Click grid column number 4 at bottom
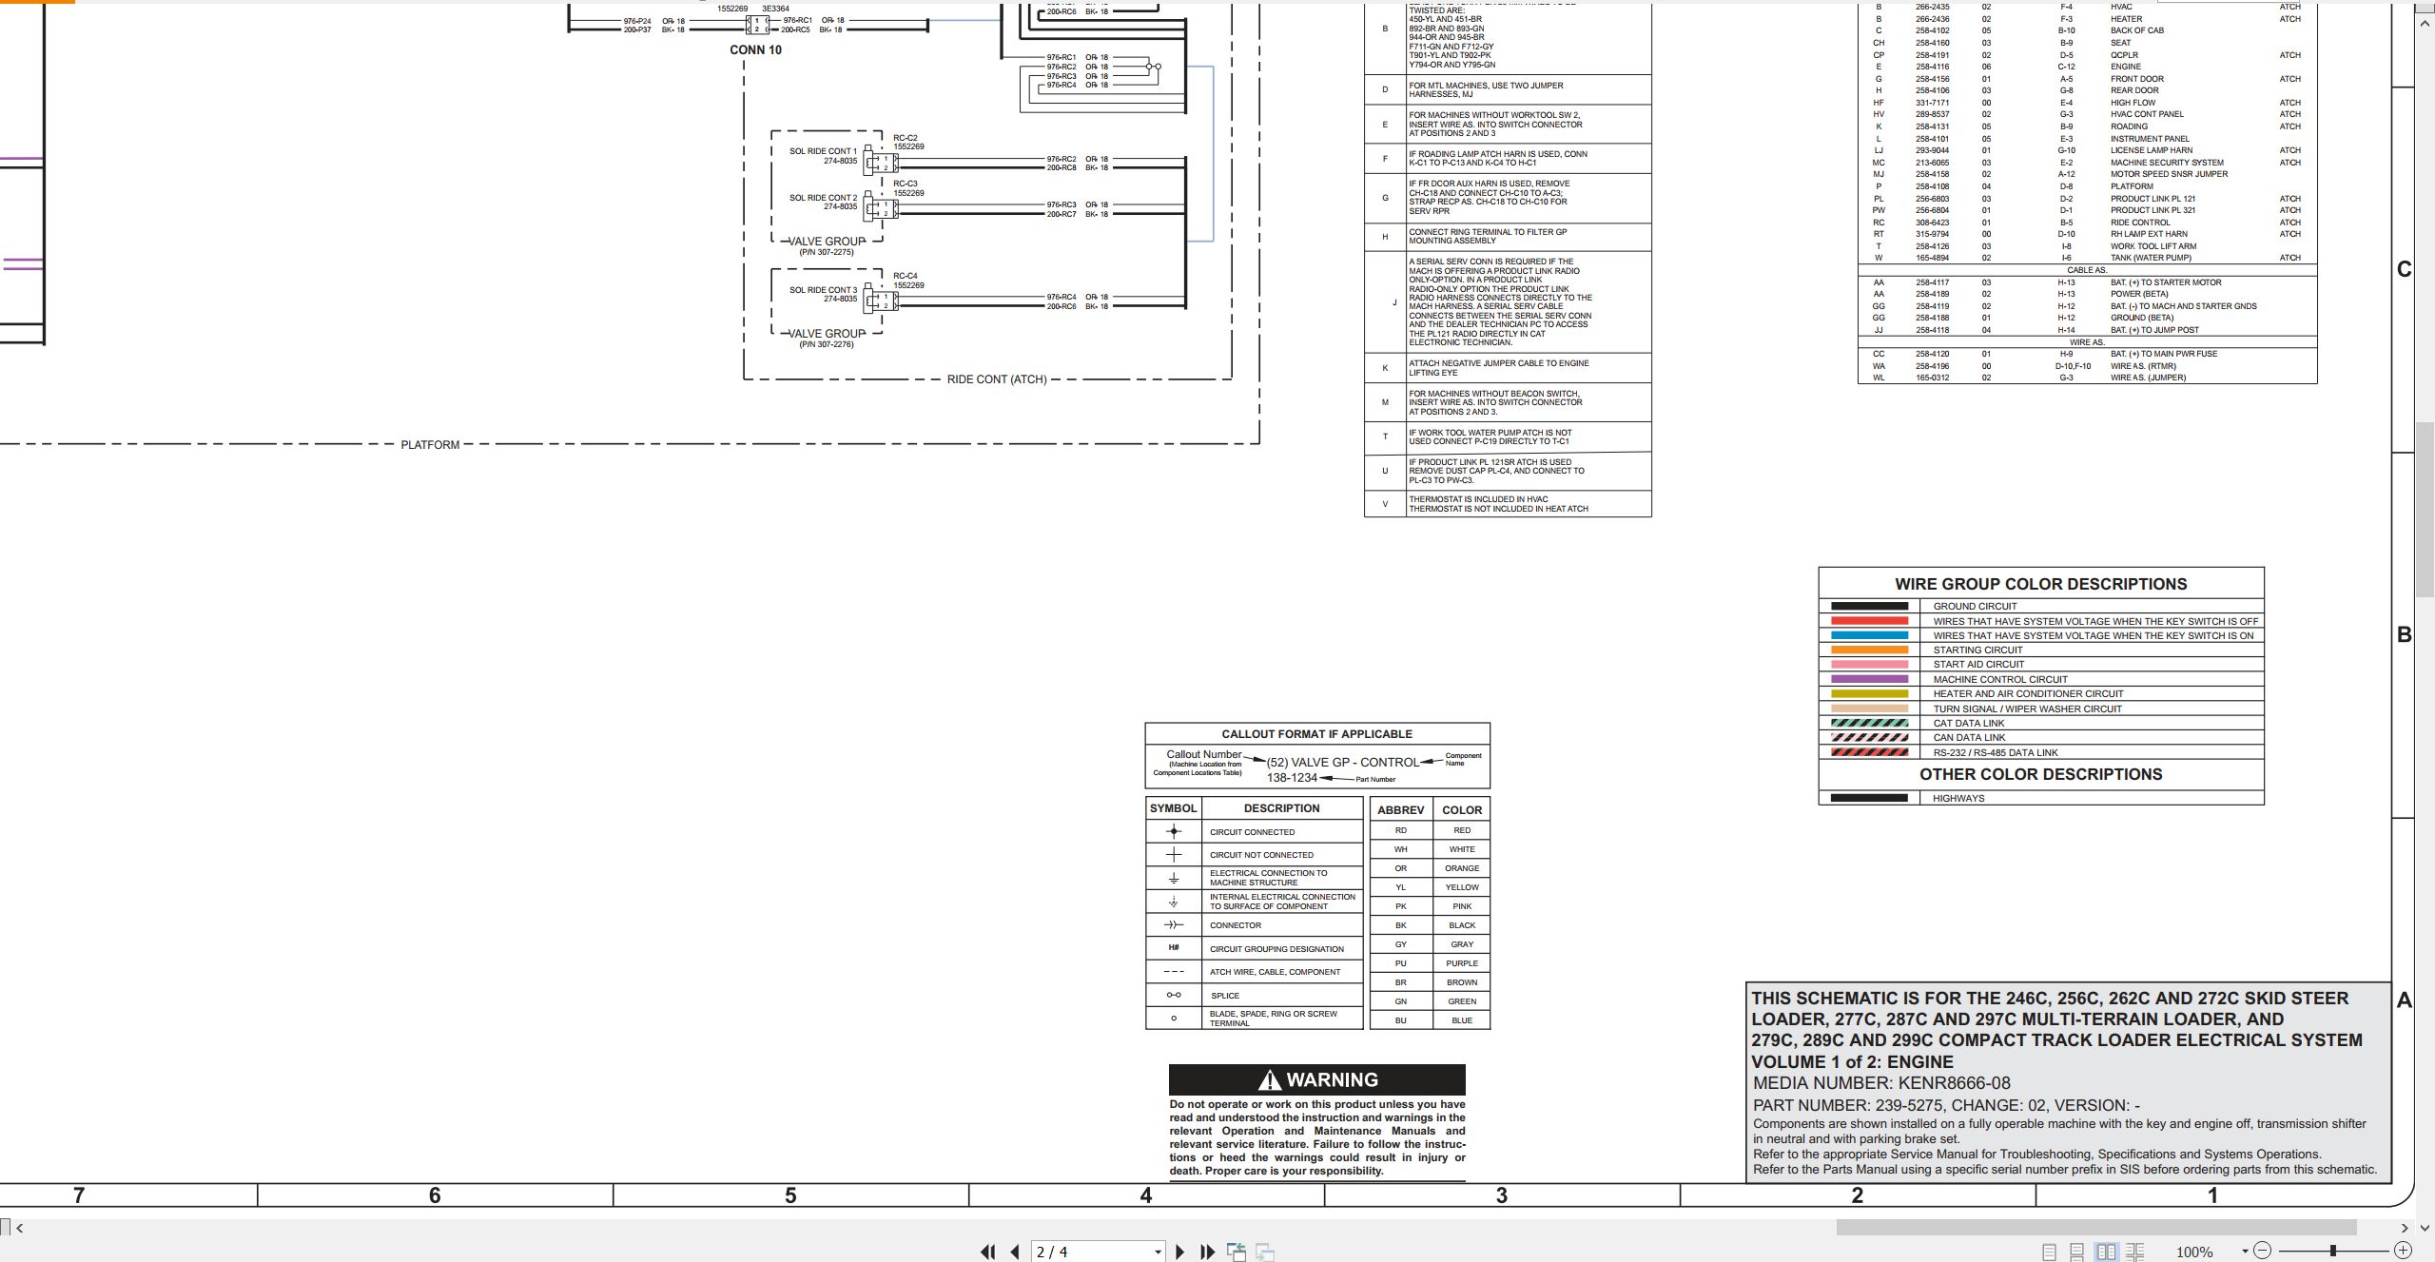Viewport: 2435px width, 1262px height. coord(1146,1195)
